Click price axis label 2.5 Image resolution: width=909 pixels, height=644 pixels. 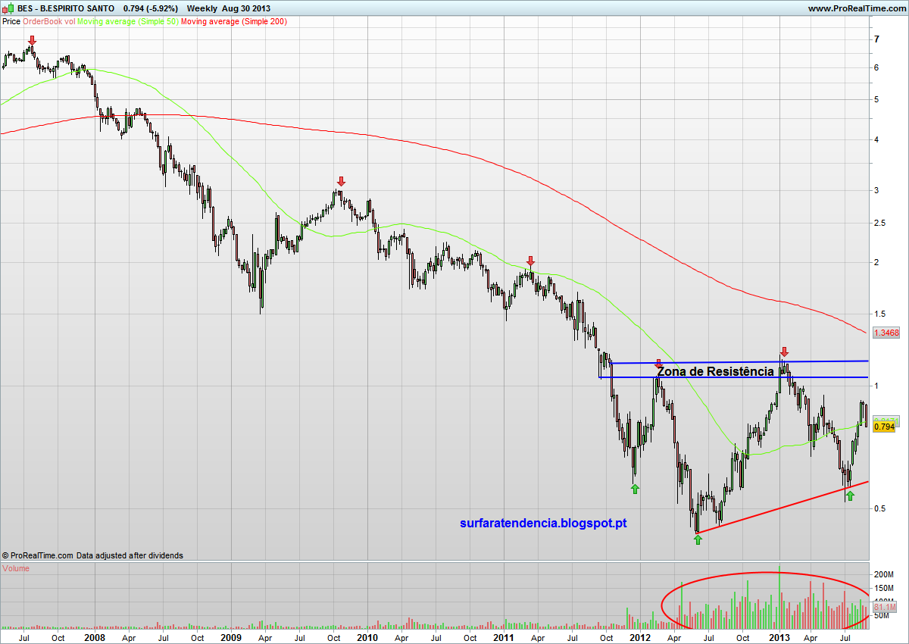tap(879, 224)
